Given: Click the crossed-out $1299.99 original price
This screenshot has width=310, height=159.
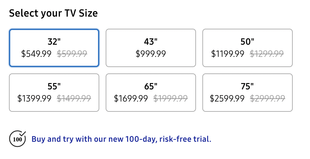Looking at the screenshot, I should point(267,54).
